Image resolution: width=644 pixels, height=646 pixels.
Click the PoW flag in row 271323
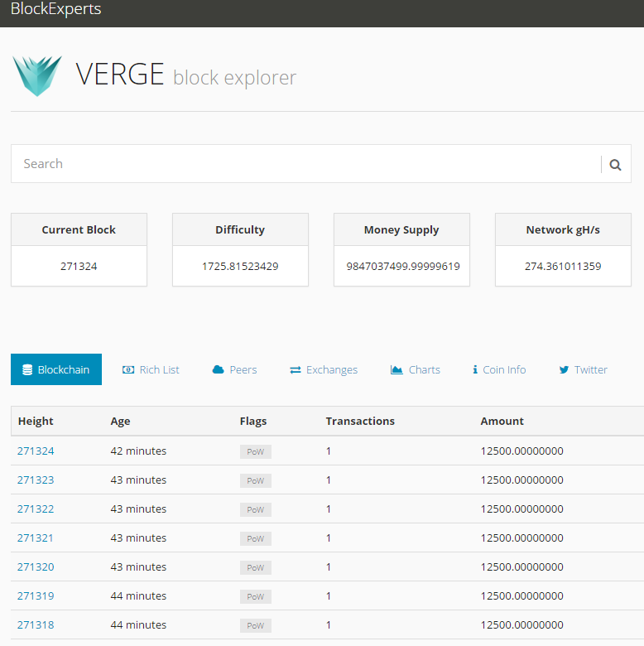(255, 481)
